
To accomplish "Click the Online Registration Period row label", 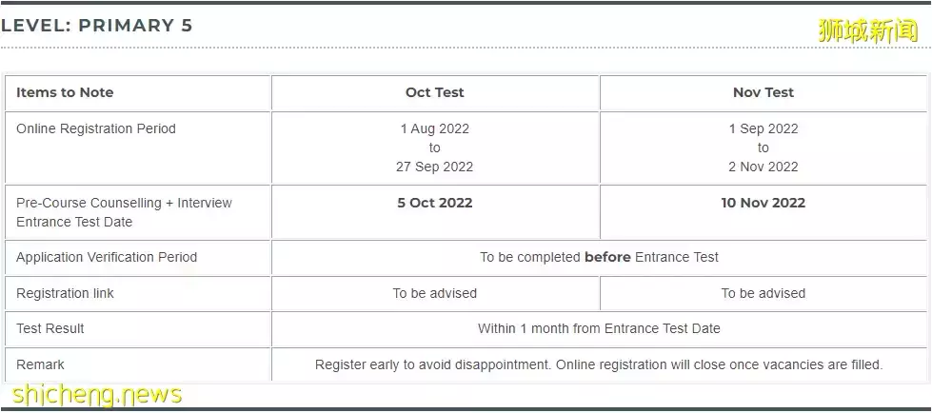I will [96, 129].
